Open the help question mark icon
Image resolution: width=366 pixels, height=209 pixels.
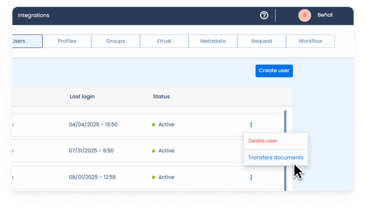click(264, 15)
